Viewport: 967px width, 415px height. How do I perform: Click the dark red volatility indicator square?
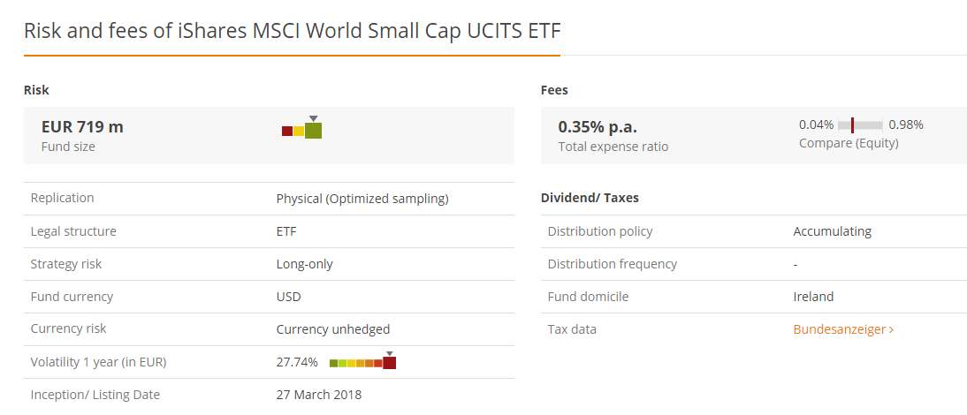pyautogui.click(x=389, y=363)
